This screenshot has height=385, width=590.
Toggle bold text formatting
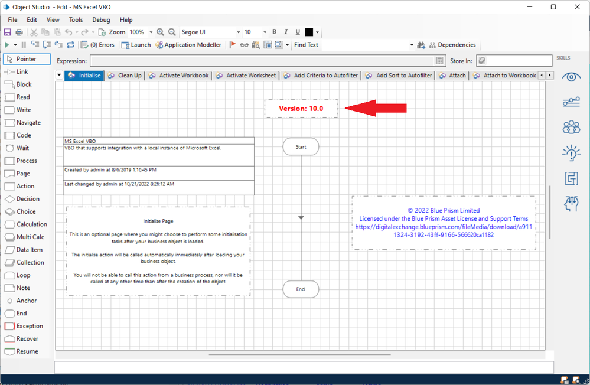click(274, 32)
